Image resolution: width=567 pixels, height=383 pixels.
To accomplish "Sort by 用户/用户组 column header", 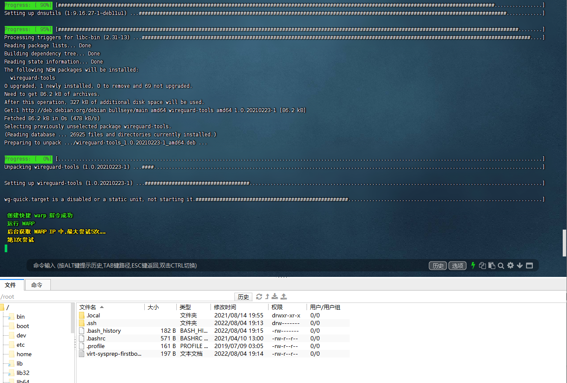I will 327,307.
